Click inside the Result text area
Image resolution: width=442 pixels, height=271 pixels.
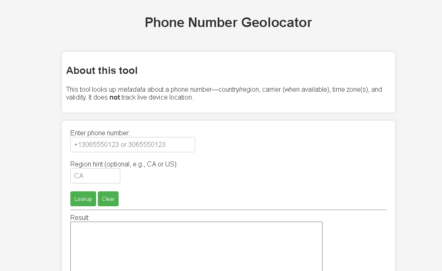(x=196, y=245)
